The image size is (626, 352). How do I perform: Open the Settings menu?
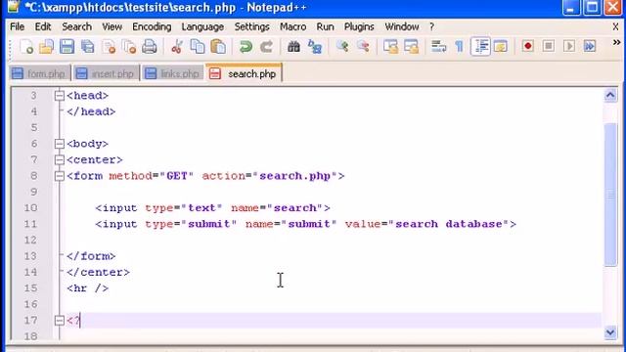click(252, 26)
